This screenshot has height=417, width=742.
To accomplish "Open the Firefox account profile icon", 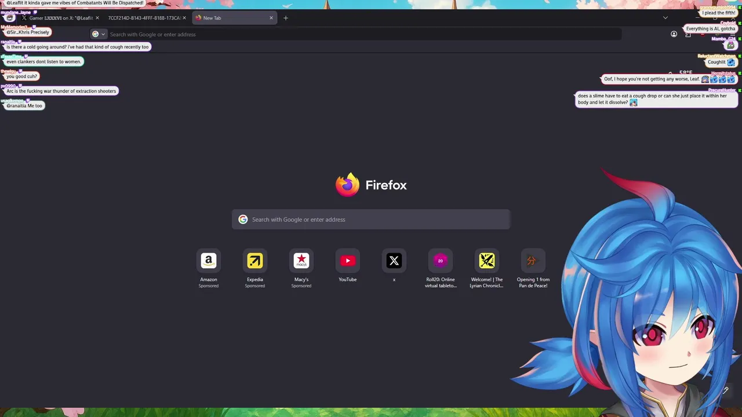I will pyautogui.click(x=674, y=34).
